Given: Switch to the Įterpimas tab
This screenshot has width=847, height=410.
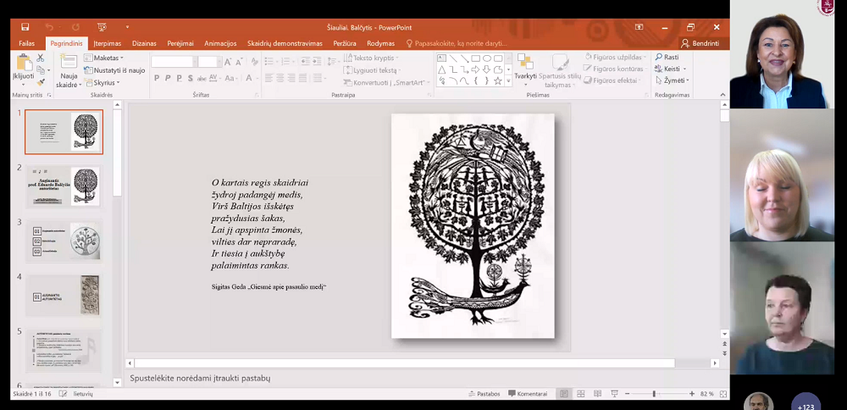Looking at the screenshot, I should pyautogui.click(x=108, y=43).
